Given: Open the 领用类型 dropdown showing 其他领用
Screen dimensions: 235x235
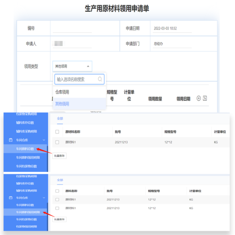Looking at the screenshot, I should pos(72,66).
